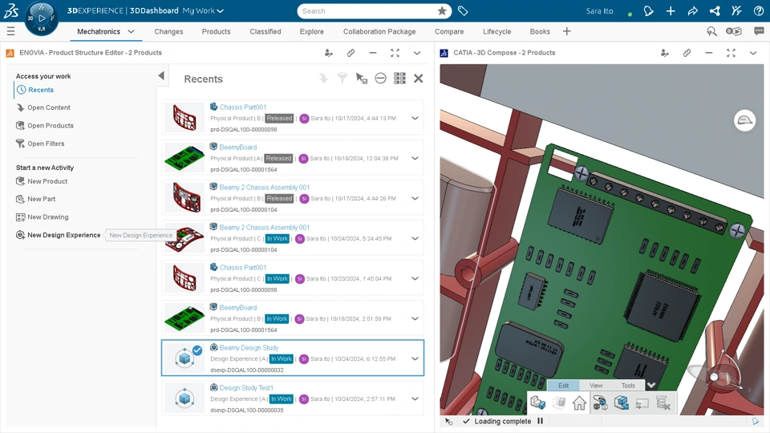Click home icon in 3D toolbar

pyautogui.click(x=579, y=403)
